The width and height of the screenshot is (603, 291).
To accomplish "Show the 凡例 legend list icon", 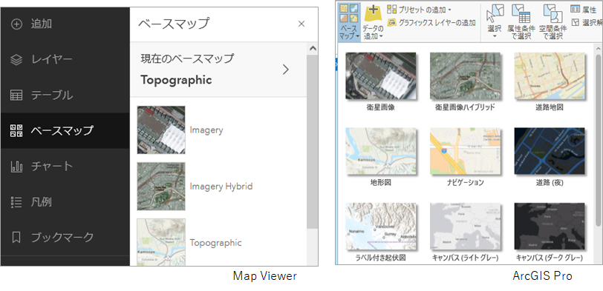I will (x=16, y=201).
